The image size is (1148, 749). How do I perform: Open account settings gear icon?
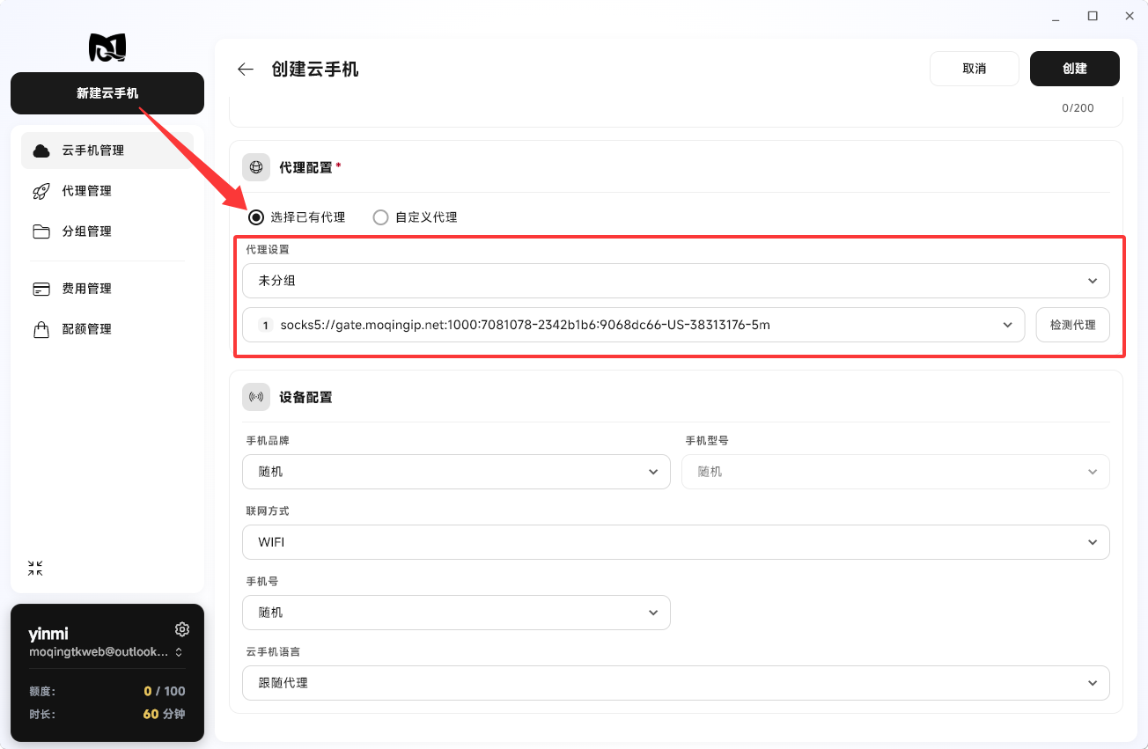tap(182, 629)
